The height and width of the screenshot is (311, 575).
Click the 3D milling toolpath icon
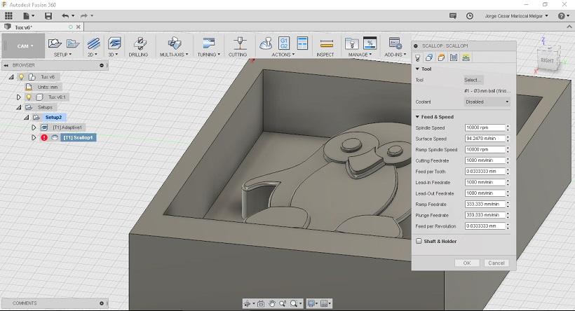114,43
